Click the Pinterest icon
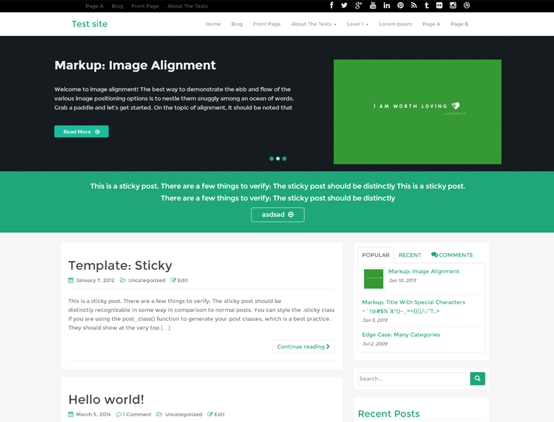The width and height of the screenshot is (554, 422). pos(400,6)
